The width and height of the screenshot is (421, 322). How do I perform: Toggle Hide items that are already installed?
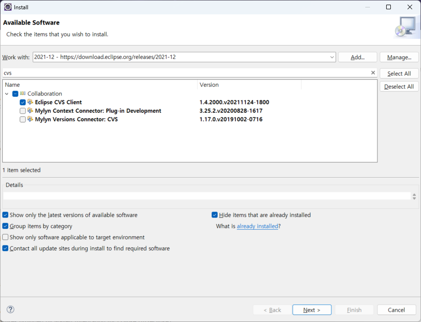pos(214,215)
